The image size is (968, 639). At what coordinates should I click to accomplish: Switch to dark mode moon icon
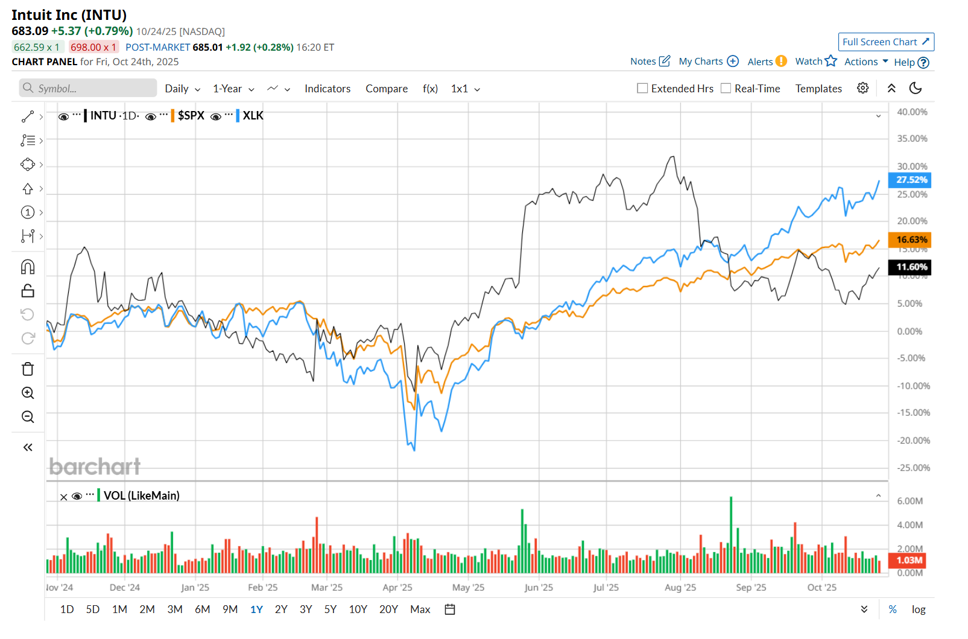(915, 88)
